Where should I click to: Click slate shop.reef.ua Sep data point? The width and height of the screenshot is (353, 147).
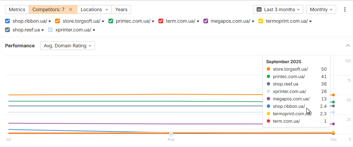(333, 106)
